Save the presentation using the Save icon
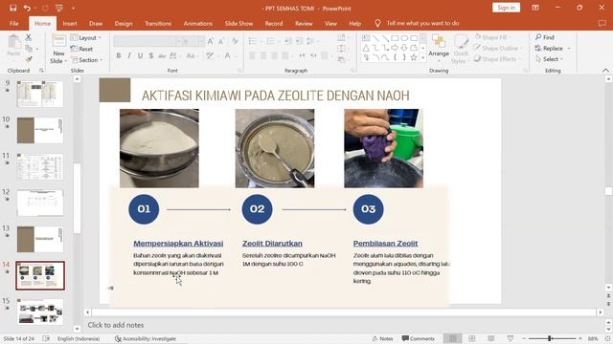Image resolution: width=613 pixels, height=344 pixels. (x=12, y=8)
